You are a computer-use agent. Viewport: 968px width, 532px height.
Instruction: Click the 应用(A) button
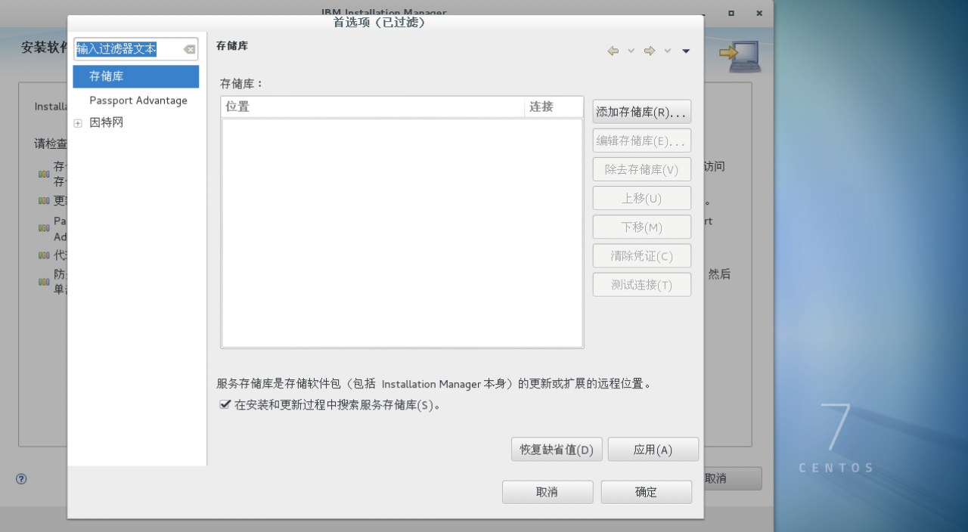[653, 450]
